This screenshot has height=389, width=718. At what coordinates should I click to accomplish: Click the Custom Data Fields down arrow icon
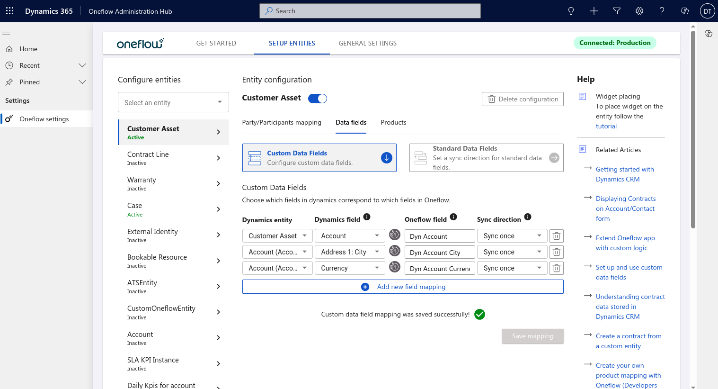pos(387,158)
